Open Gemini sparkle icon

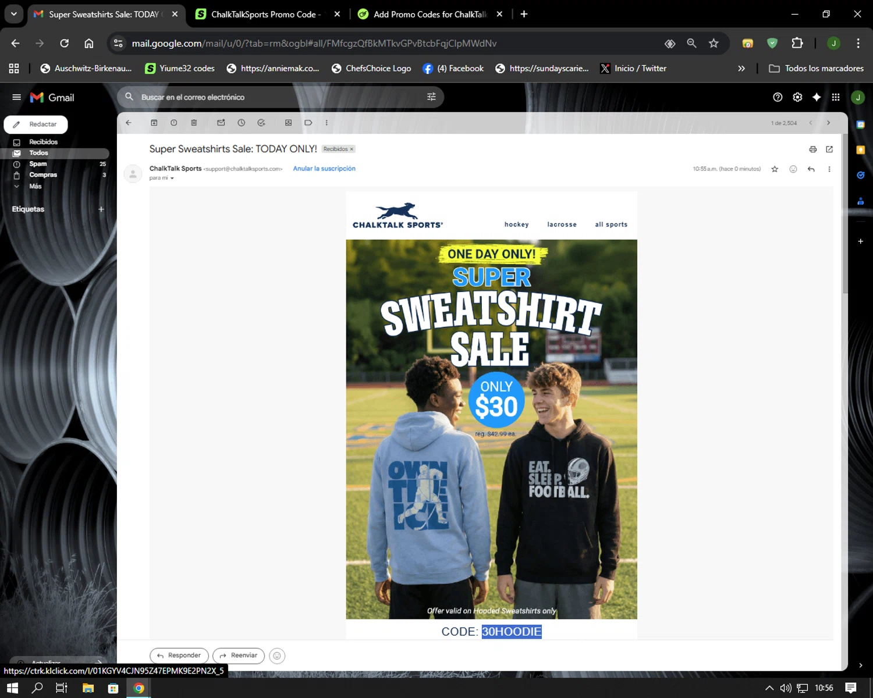pyautogui.click(x=817, y=97)
